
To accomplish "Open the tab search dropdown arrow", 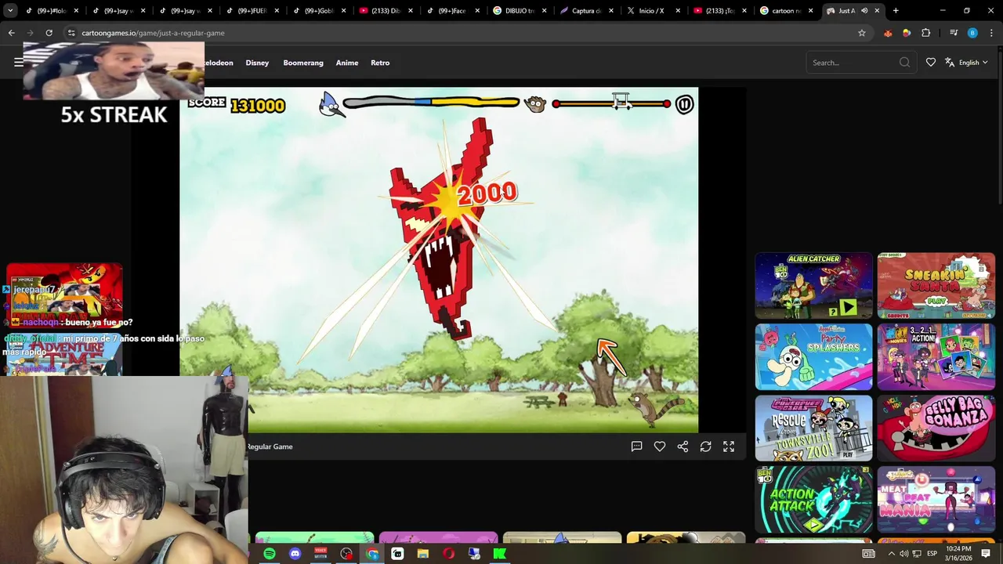I will (10, 11).
